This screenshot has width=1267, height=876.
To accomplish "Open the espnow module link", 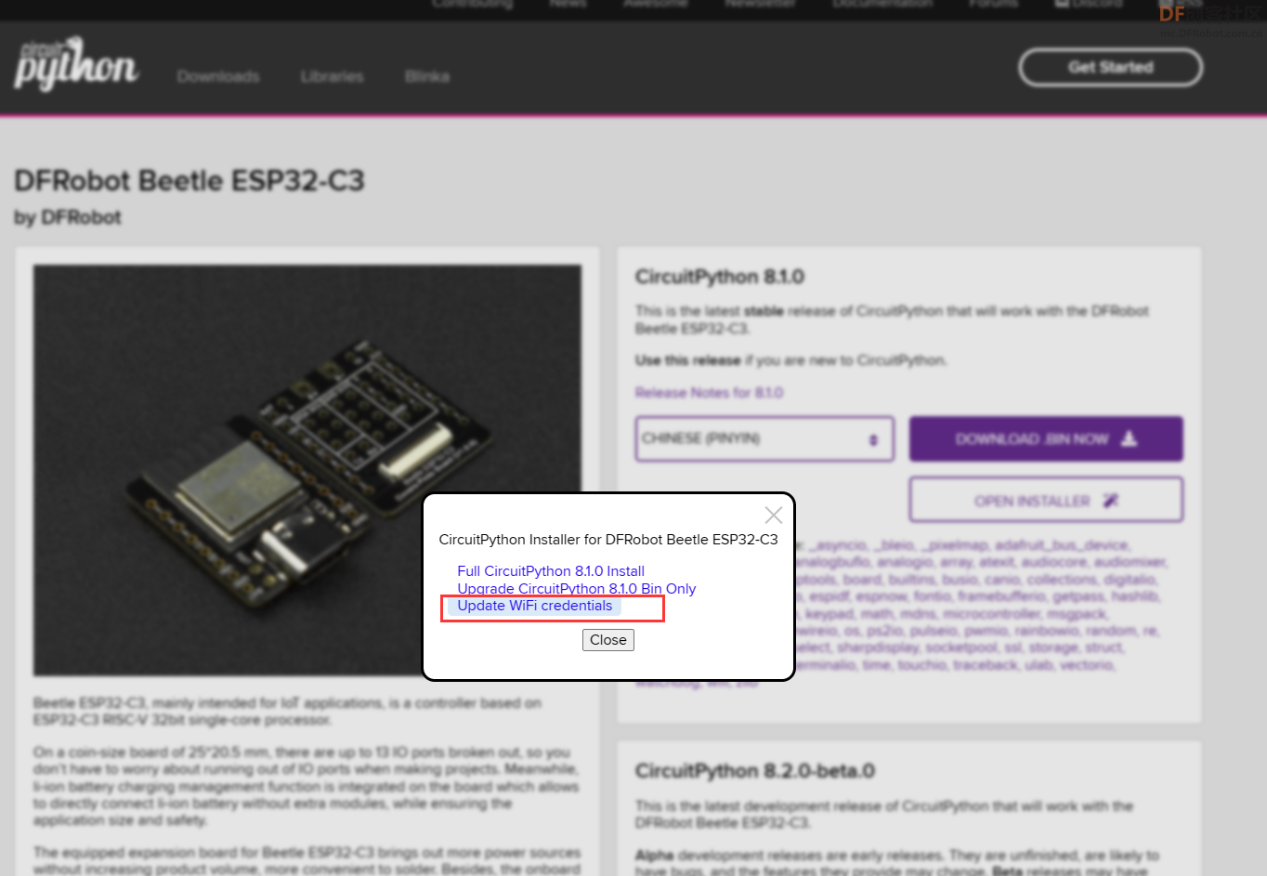I will [881, 596].
